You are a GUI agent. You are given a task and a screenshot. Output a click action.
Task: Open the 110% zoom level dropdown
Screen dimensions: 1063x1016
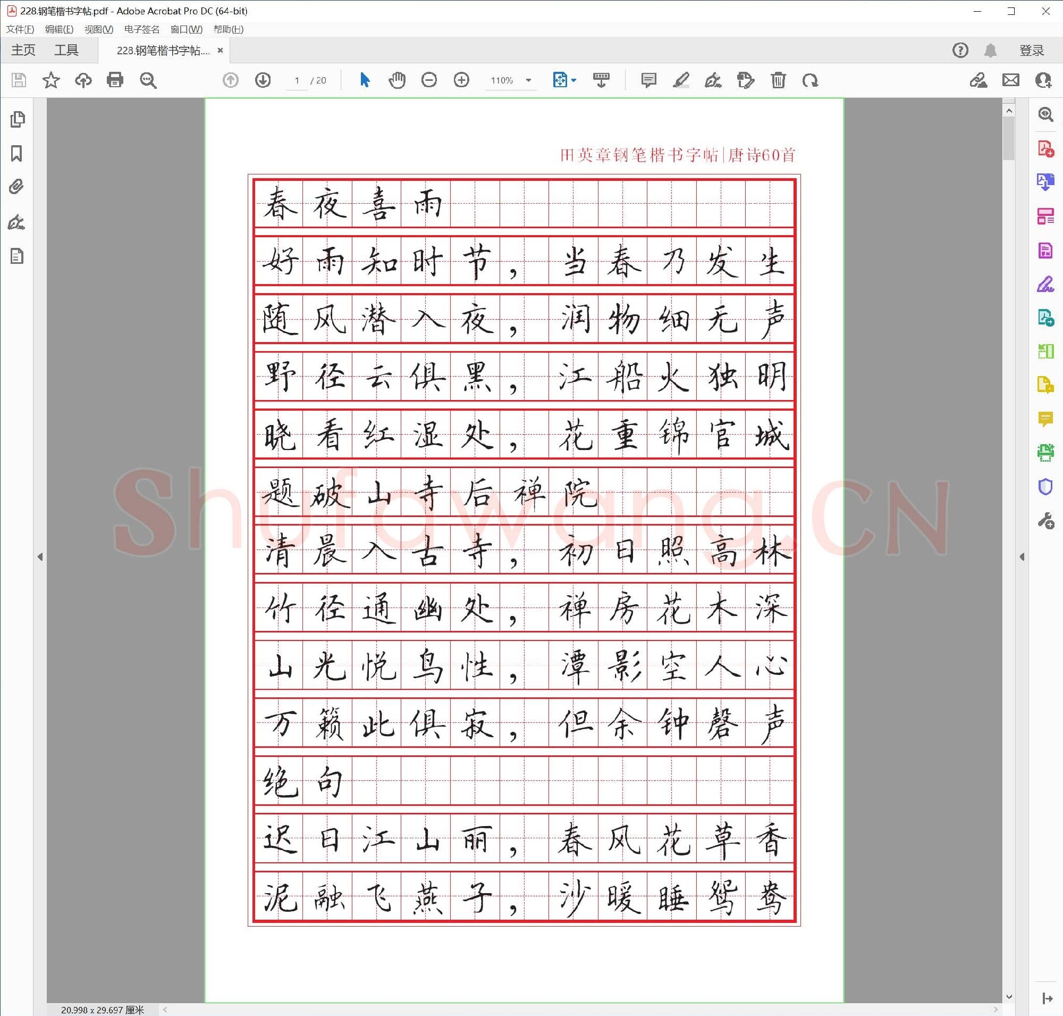tap(529, 80)
